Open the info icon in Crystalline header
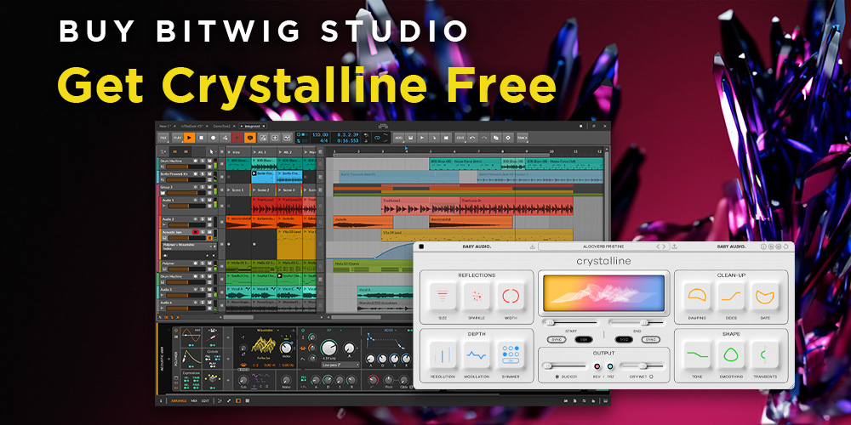Viewport: 851px width, 425px height. coord(763,246)
